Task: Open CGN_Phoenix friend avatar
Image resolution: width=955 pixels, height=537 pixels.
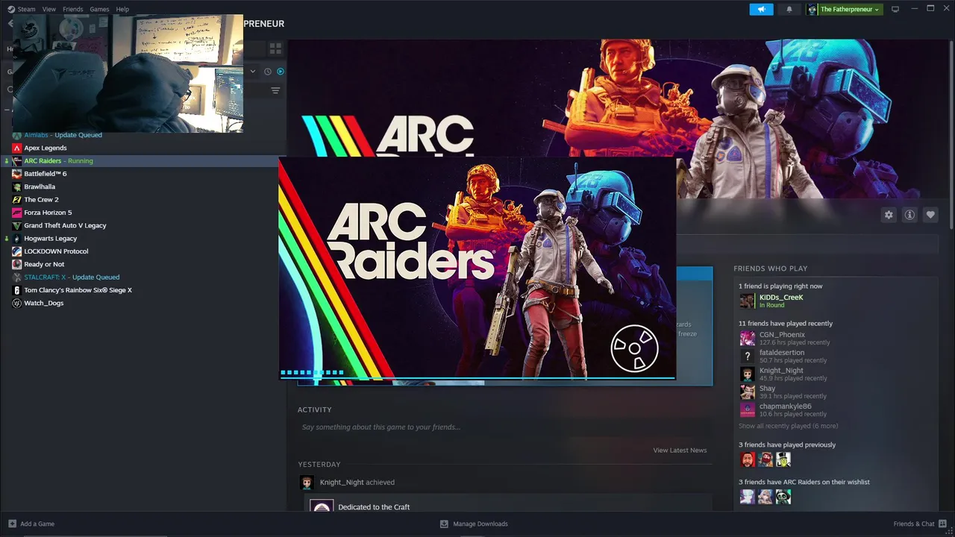Action: click(x=747, y=338)
